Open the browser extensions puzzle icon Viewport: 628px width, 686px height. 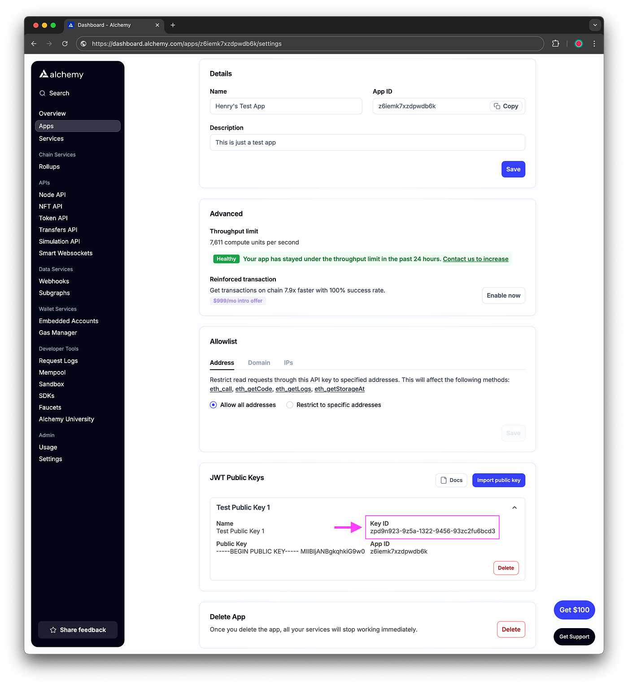point(555,44)
